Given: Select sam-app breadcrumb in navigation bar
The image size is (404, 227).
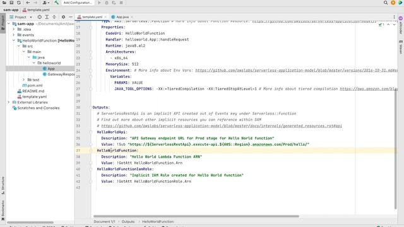Looking at the screenshot, I should (11, 10).
